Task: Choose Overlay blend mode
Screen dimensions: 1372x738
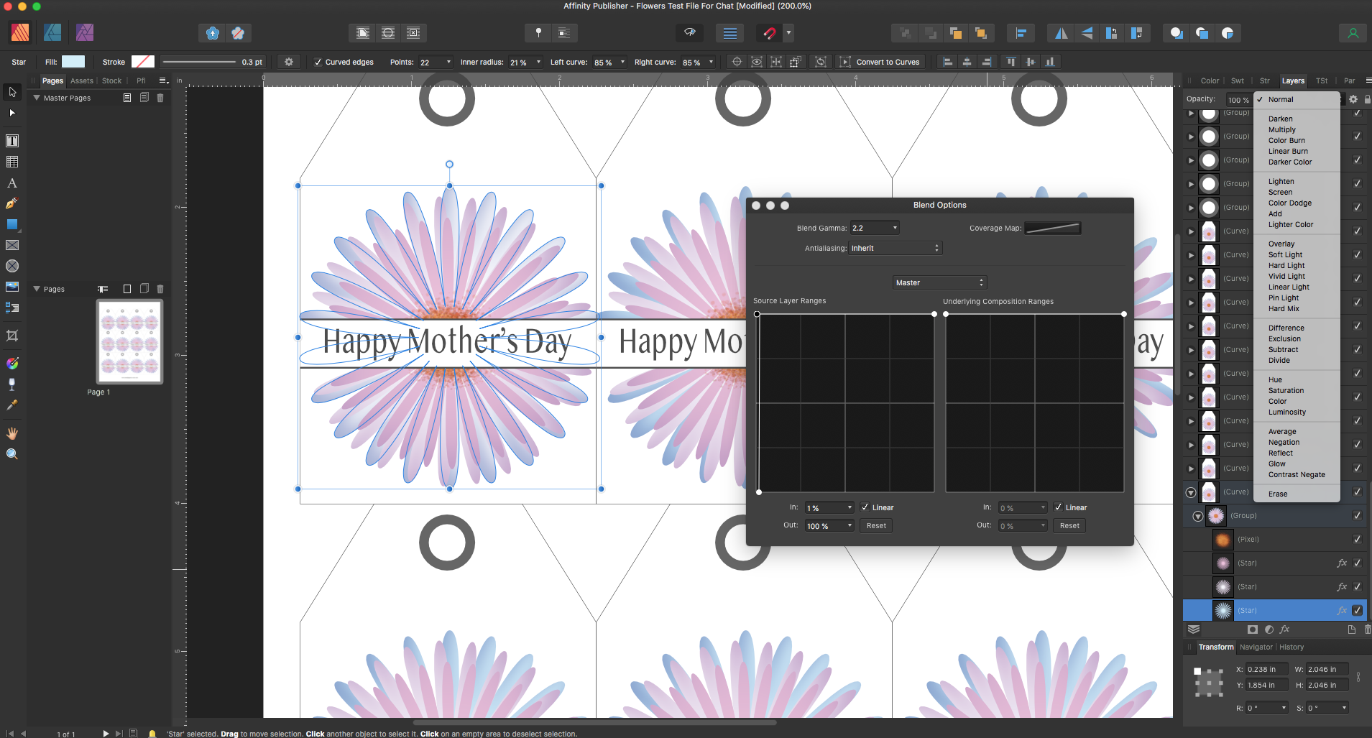Action: pos(1281,244)
